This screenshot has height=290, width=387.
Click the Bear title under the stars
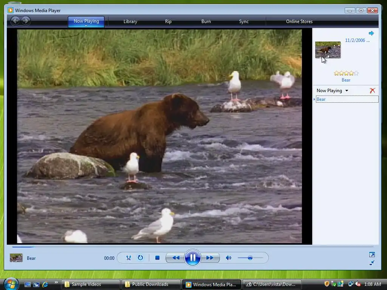[x=346, y=80]
